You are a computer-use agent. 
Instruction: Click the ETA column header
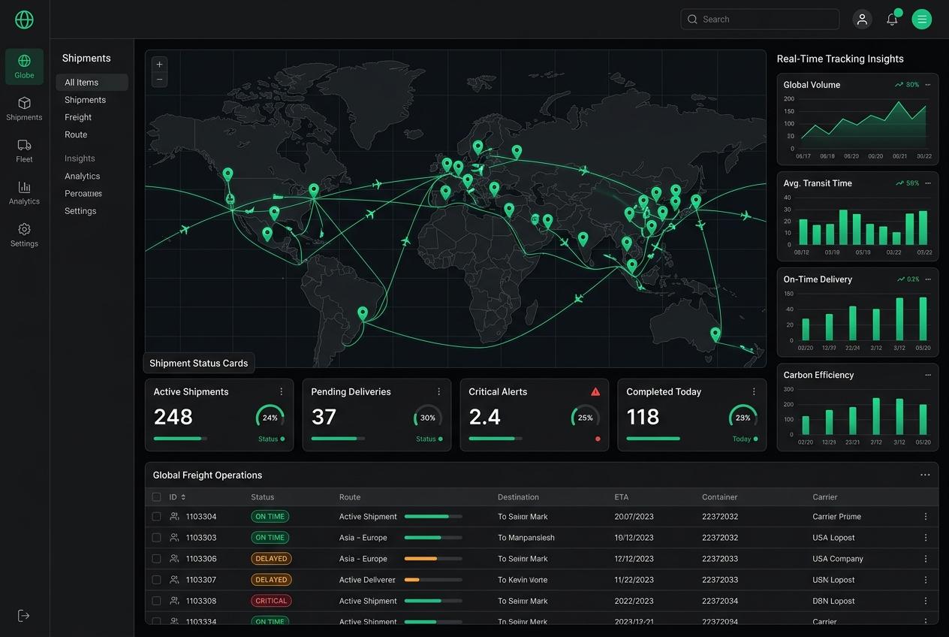pos(622,497)
